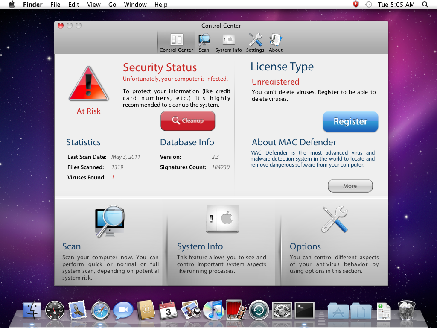Open Time Machine from the Dock
Image resolution: width=437 pixels, height=328 pixels.
(x=259, y=310)
